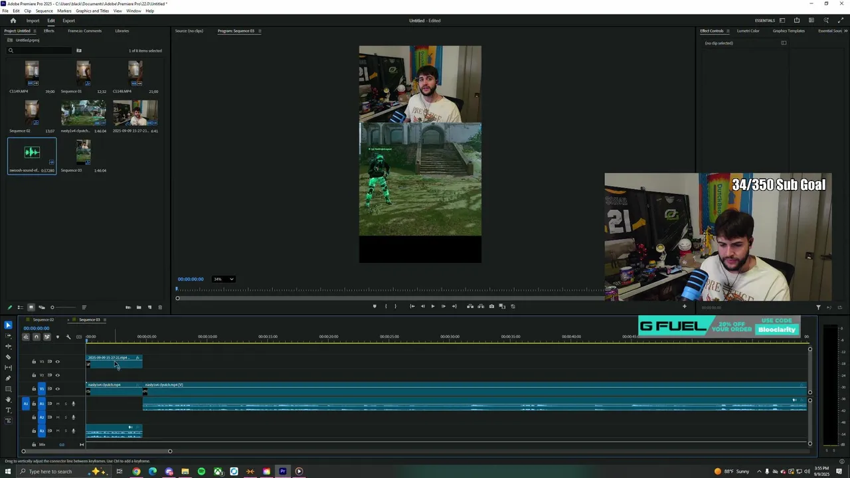Toggle A3 voice-over record microphone
Image resolution: width=850 pixels, height=478 pixels.
pos(73,431)
